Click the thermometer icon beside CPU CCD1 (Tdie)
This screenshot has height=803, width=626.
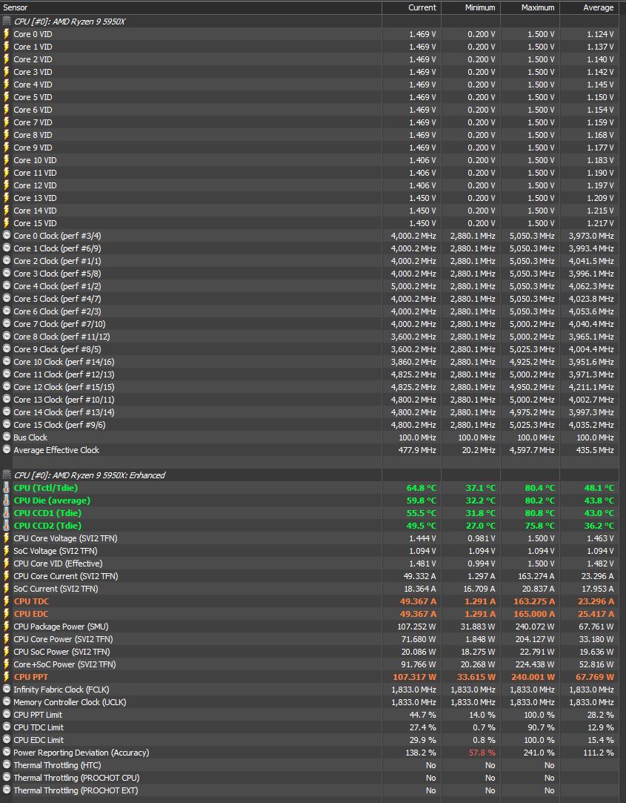pos(6,512)
